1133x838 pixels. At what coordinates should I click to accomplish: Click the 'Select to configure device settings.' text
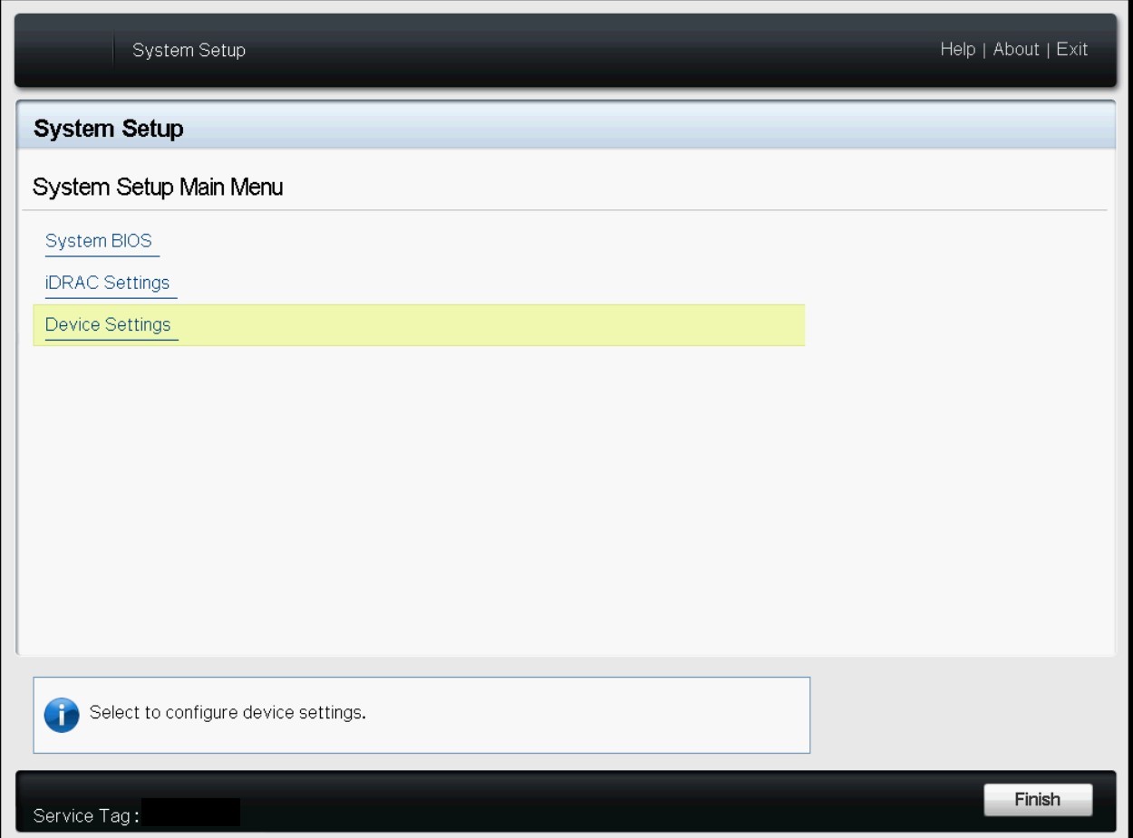(x=228, y=712)
